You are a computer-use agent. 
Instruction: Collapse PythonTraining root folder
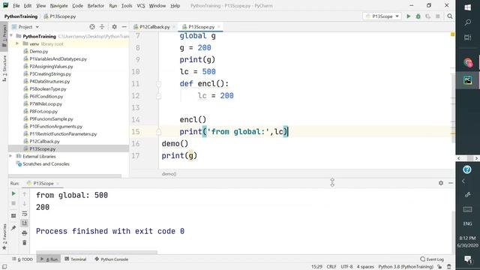pyautogui.click(x=11, y=36)
